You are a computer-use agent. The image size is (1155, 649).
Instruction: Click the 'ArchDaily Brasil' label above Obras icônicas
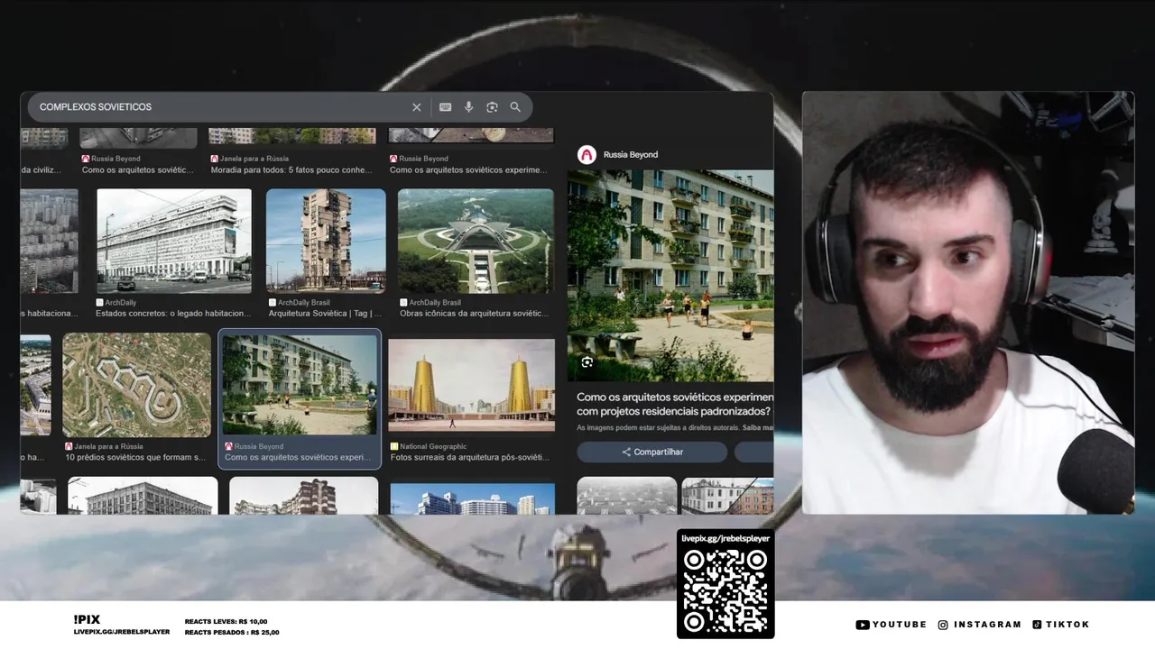(x=435, y=303)
